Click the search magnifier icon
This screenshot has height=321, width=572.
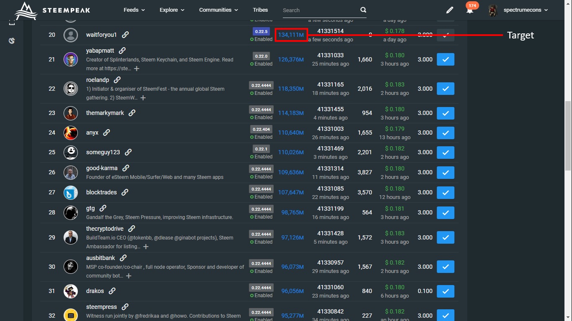pyautogui.click(x=363, y=10)
